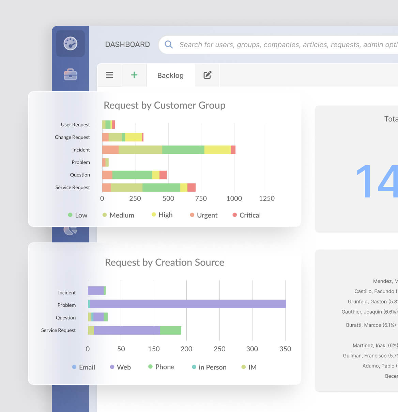Open the dashboard gauge icon in sidebar
Viewport: 398px width, 412px height.
(x=70, y=44)
